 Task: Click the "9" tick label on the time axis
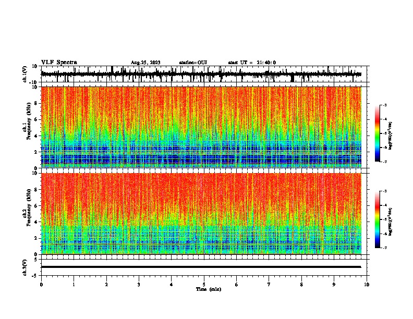[x=334, y=285]
